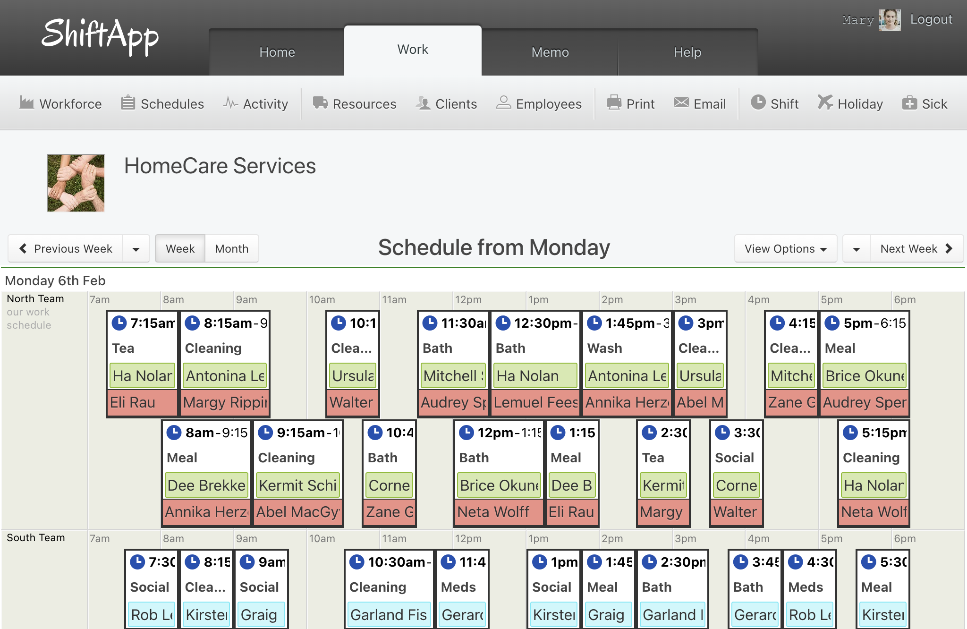
Task: Open the 5pm Meal shift for Brice Okuneva
Action: tap(865, 364)
